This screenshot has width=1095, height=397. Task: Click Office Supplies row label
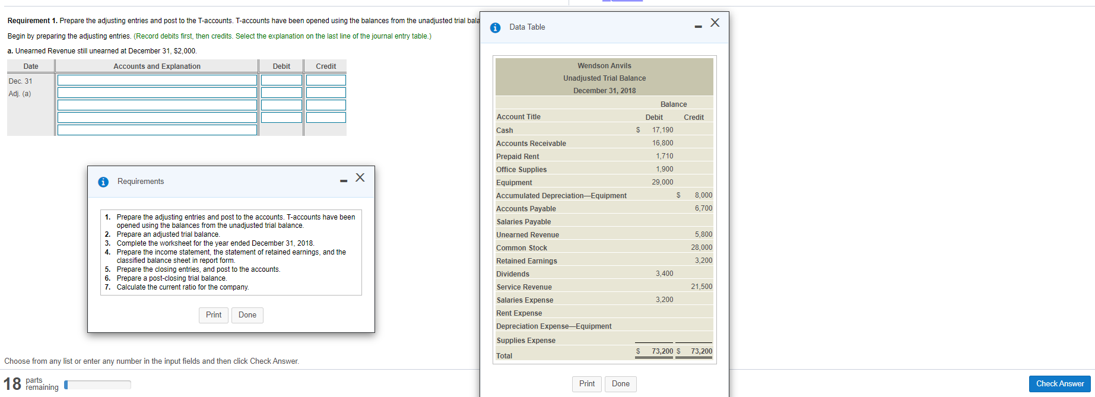(521, 170)
